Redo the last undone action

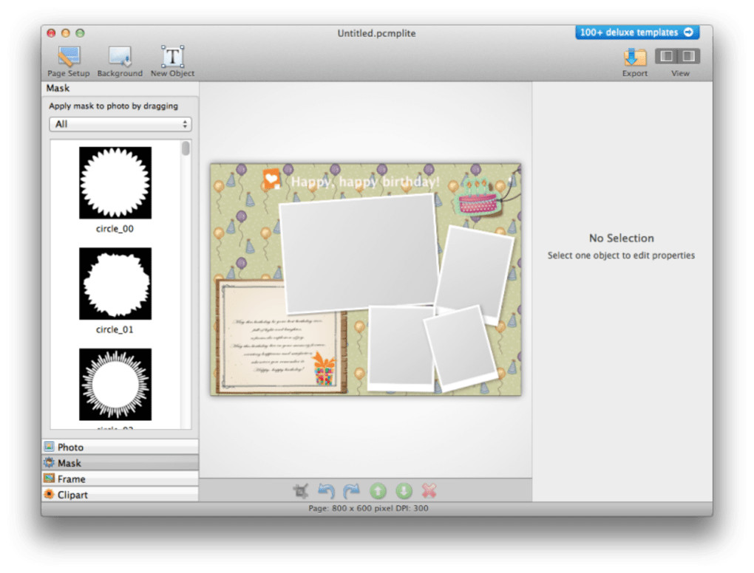[x=352, y=490]
